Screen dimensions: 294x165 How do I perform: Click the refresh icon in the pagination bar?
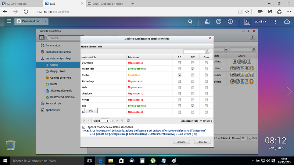coord(128,120)
